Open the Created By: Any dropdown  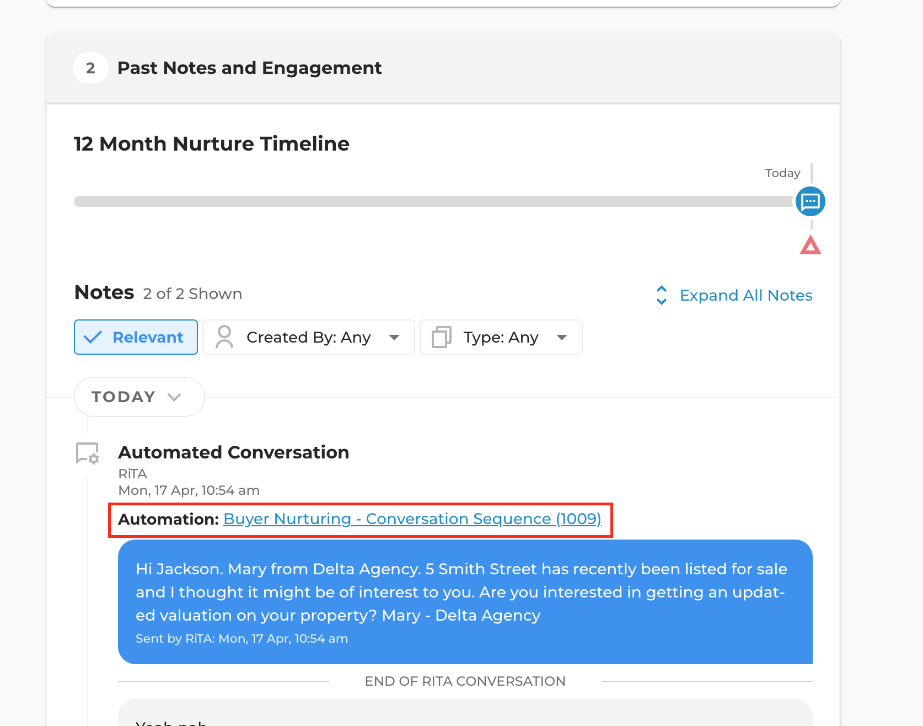[309, 337]
